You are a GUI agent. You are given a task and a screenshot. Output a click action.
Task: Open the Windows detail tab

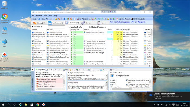(x=104, y=70)
